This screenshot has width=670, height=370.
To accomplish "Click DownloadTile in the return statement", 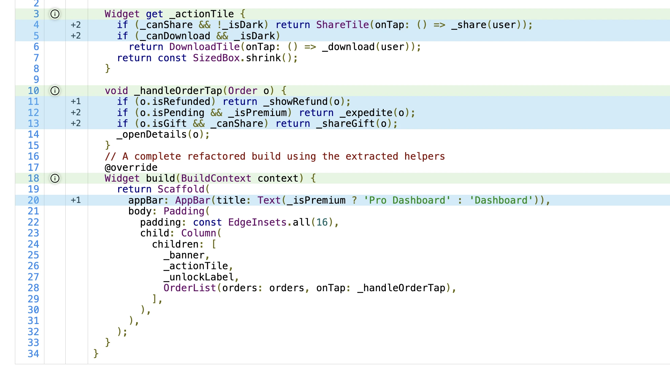I will coord(204,47).
